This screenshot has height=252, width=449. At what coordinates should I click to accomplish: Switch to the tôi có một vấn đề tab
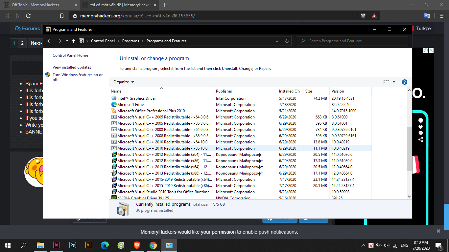(x=120, y=5)
